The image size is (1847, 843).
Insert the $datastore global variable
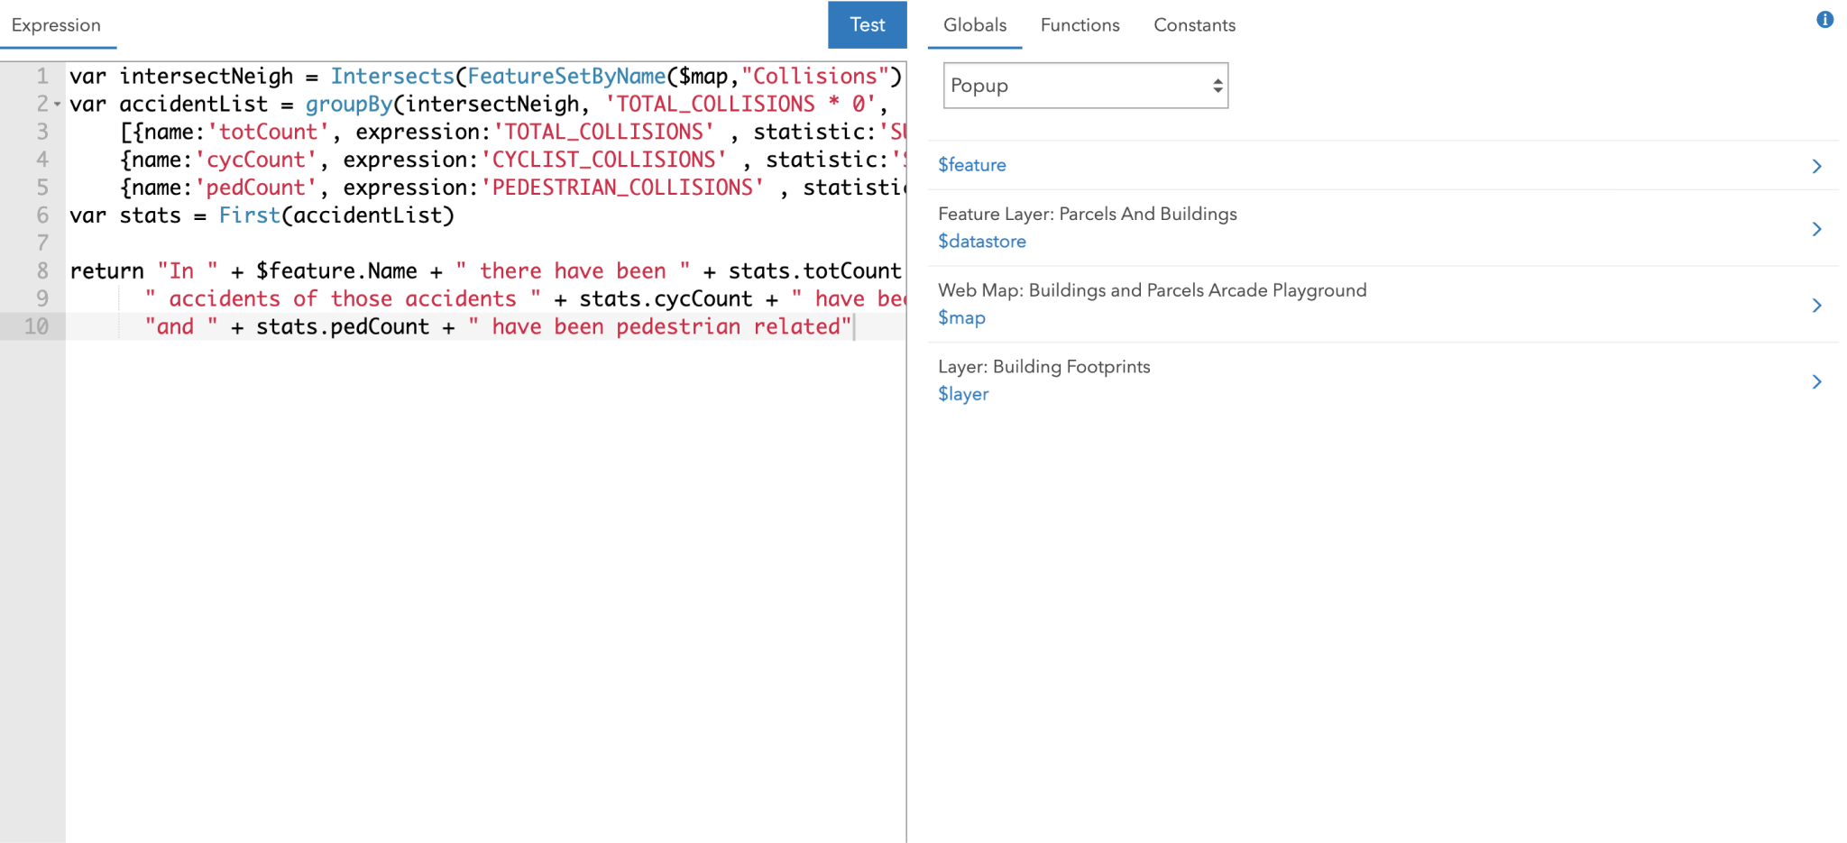[982, 242]
